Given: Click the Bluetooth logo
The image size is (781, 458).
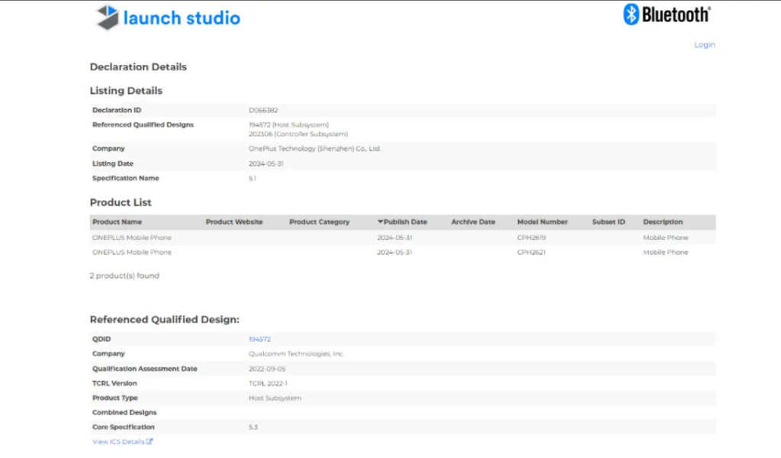Looking at the screenshot, I should tap(667, 15).
